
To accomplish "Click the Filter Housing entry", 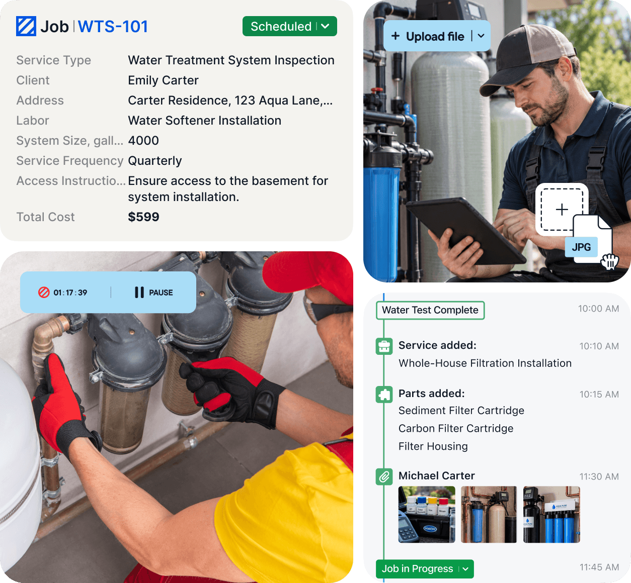I will [433, 447].
